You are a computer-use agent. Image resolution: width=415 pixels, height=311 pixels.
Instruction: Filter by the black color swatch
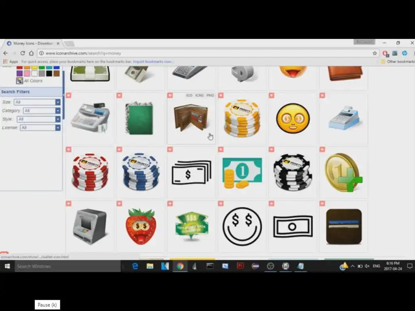tap(49, 73)
